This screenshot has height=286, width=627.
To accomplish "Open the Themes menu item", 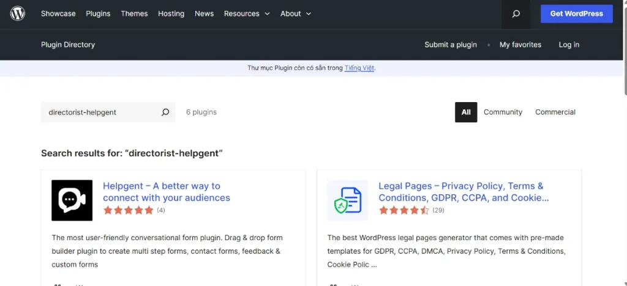I will [134, 13].
